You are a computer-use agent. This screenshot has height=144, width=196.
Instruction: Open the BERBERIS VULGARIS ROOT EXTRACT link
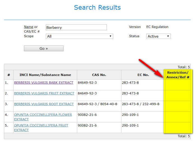click(x=44, y=104)
